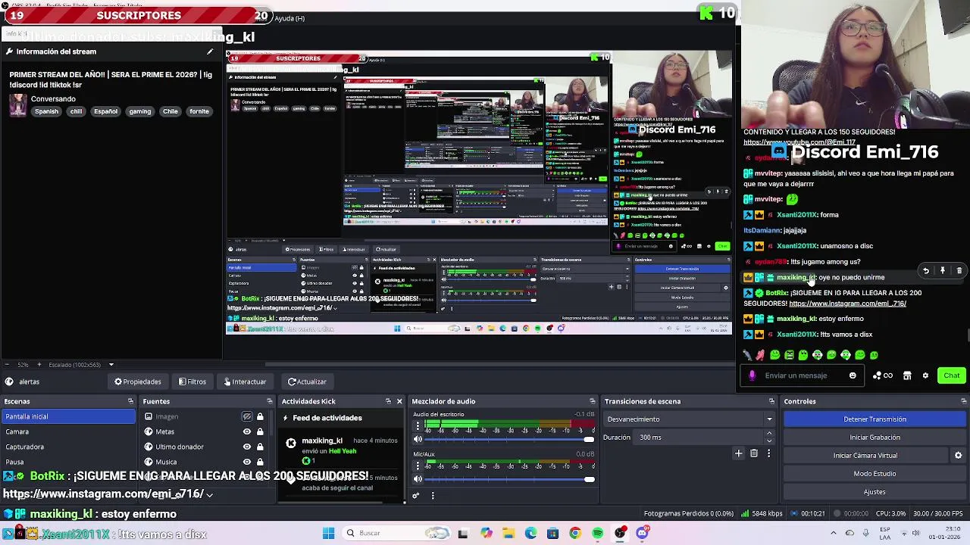970x545 pixels.
Task: Pop out the Controles dock icon
Action: click(963, 401)
